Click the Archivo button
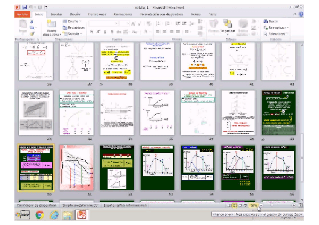Screen dimensions: 319x225 pos(22,14)
